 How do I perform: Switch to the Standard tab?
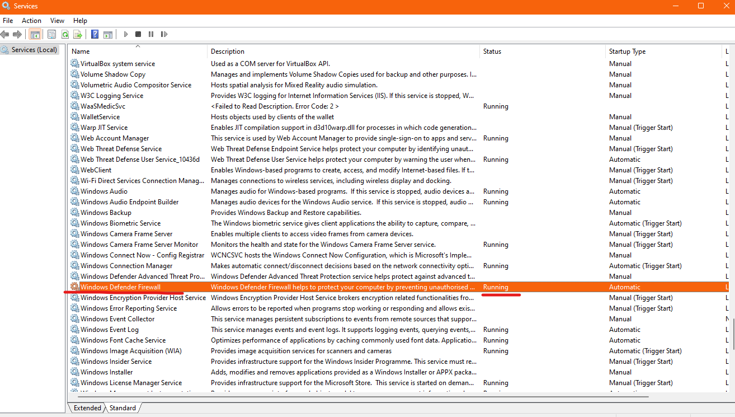pyautogui.click(x=123, y=407)
